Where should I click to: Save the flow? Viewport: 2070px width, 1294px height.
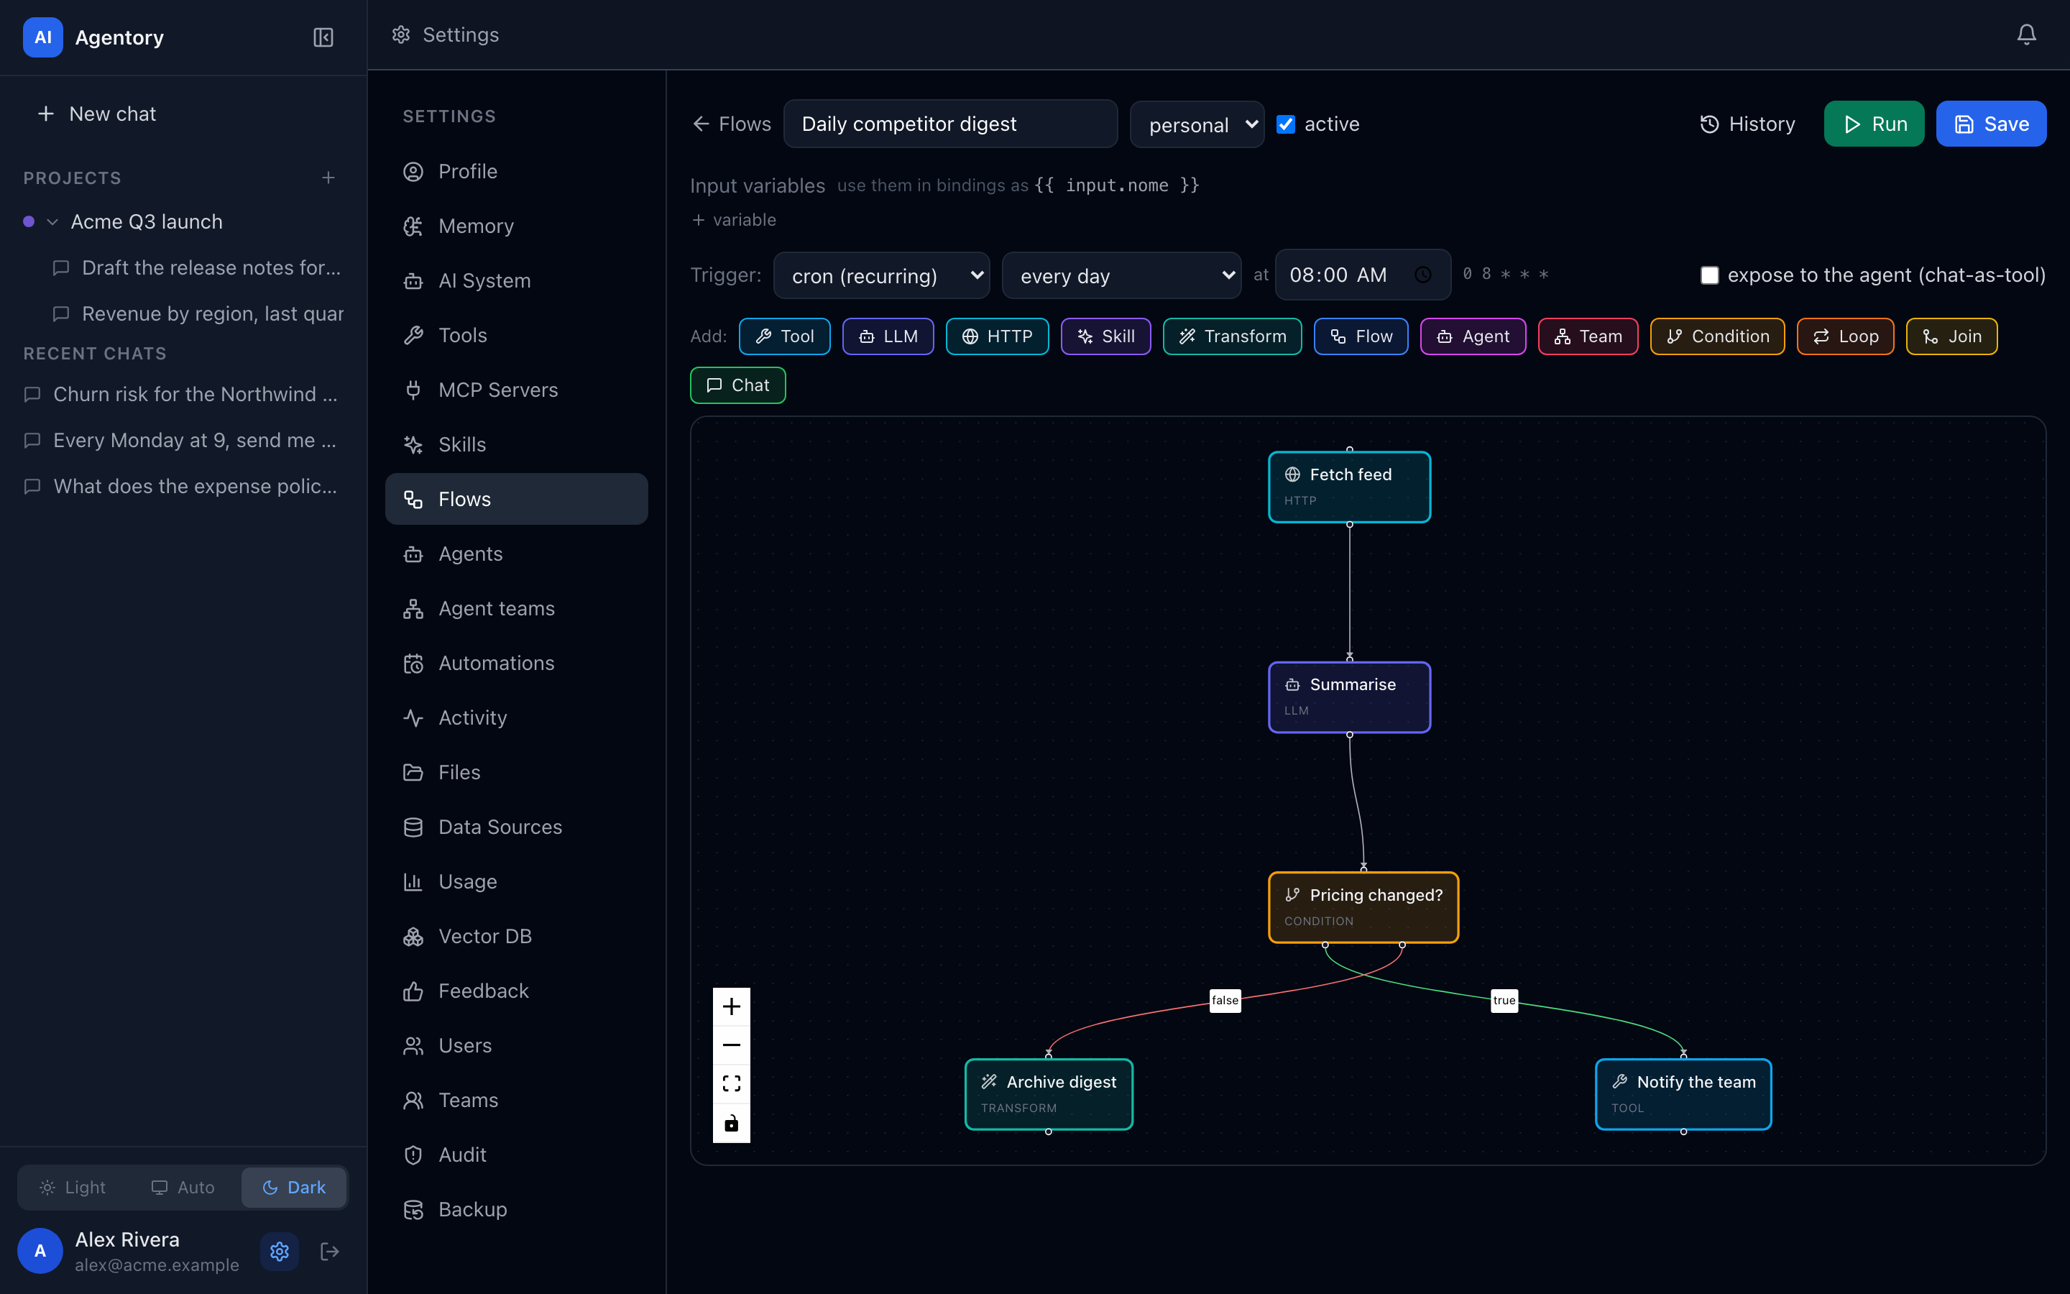[x=1990, y=124]
